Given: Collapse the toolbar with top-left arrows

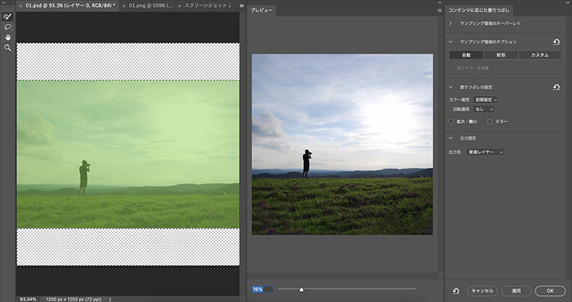Looking at the screenshot, I should click(4, 2).
